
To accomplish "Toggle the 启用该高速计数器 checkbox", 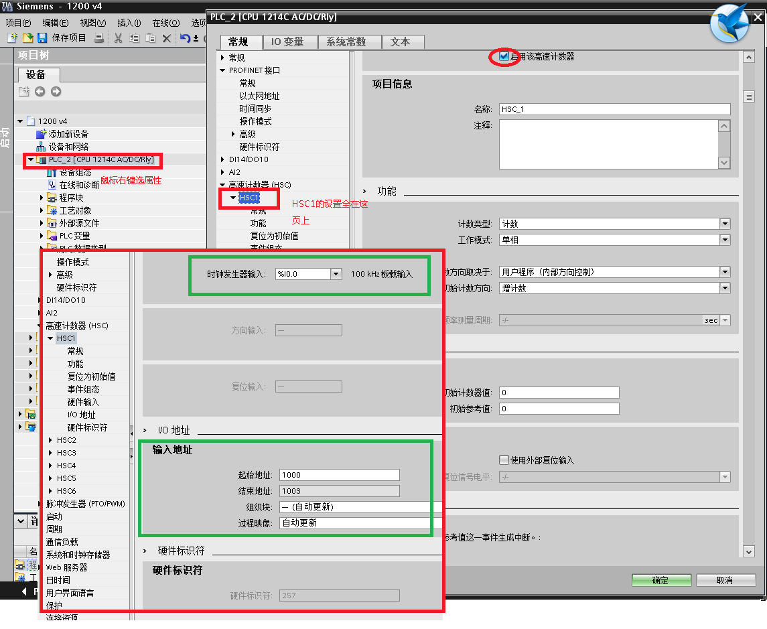I will point(504,56).
